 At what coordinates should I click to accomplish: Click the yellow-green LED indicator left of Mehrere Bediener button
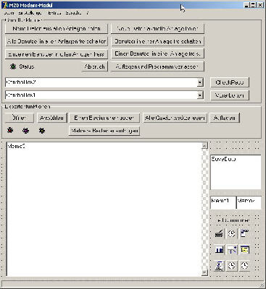click(42, 131)
